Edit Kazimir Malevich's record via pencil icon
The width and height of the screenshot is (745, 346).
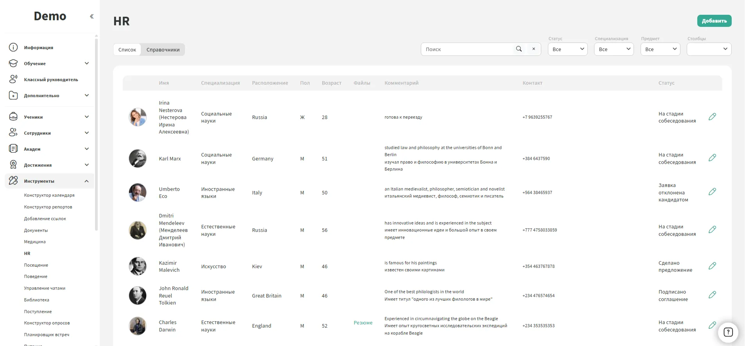point(712,266)
